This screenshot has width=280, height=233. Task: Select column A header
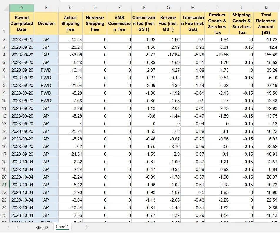pyautogui.click(x=21, y=8)
